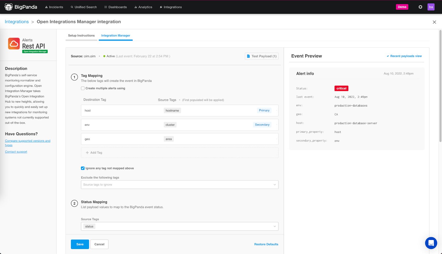
Task: Open the user avatar 'ba' menu
Action: click(x=431, y=7)
